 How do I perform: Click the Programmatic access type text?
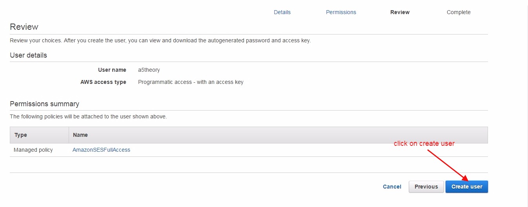[x=191, y=82]
